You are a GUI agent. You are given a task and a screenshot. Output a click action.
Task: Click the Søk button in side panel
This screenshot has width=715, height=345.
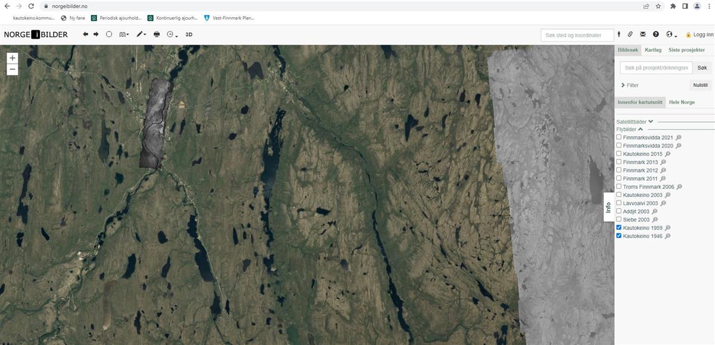[702, 68]
